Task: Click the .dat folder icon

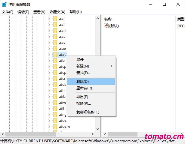Action: click(x=55, y=55)
